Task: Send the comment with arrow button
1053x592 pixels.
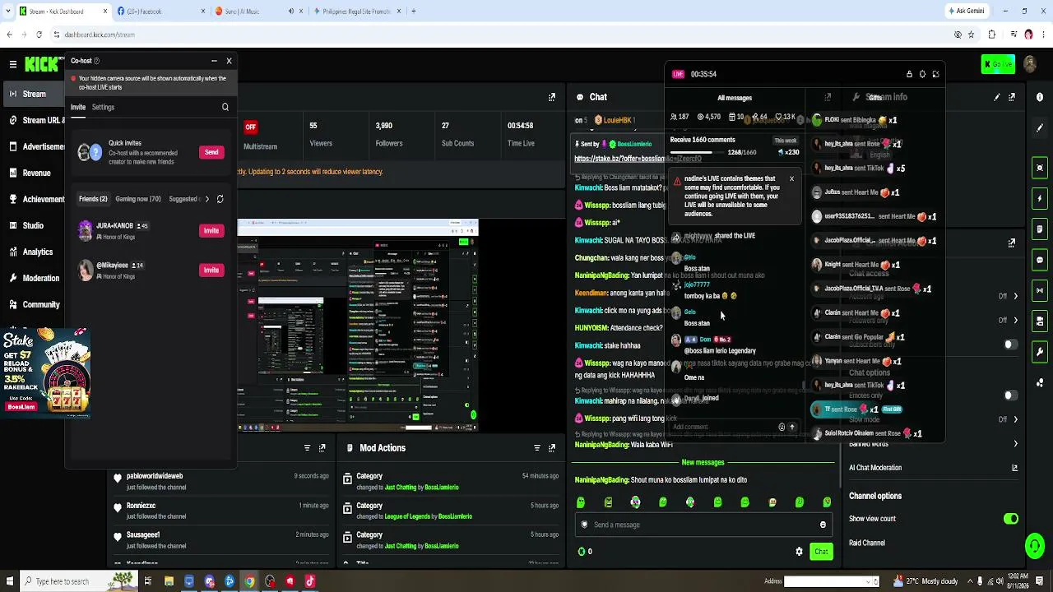Action: 792,427
